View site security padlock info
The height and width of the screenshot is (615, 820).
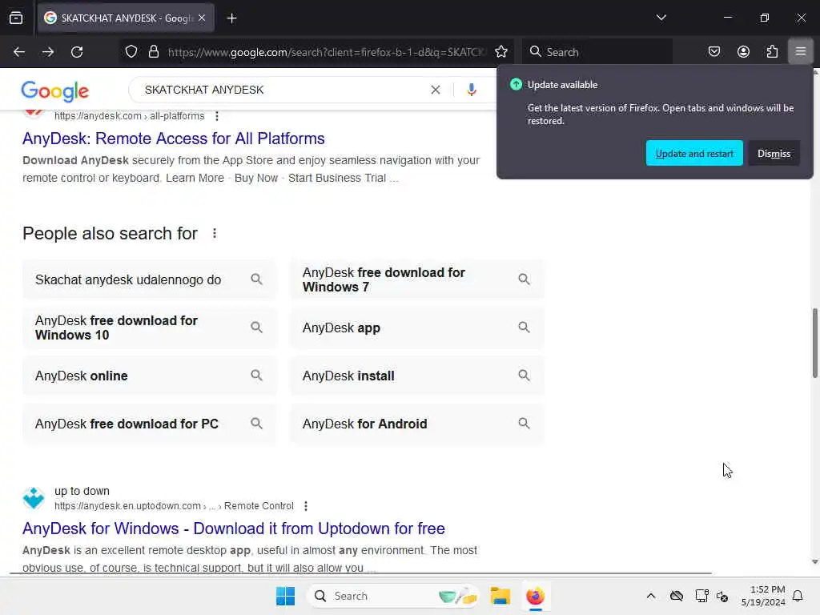153,52
